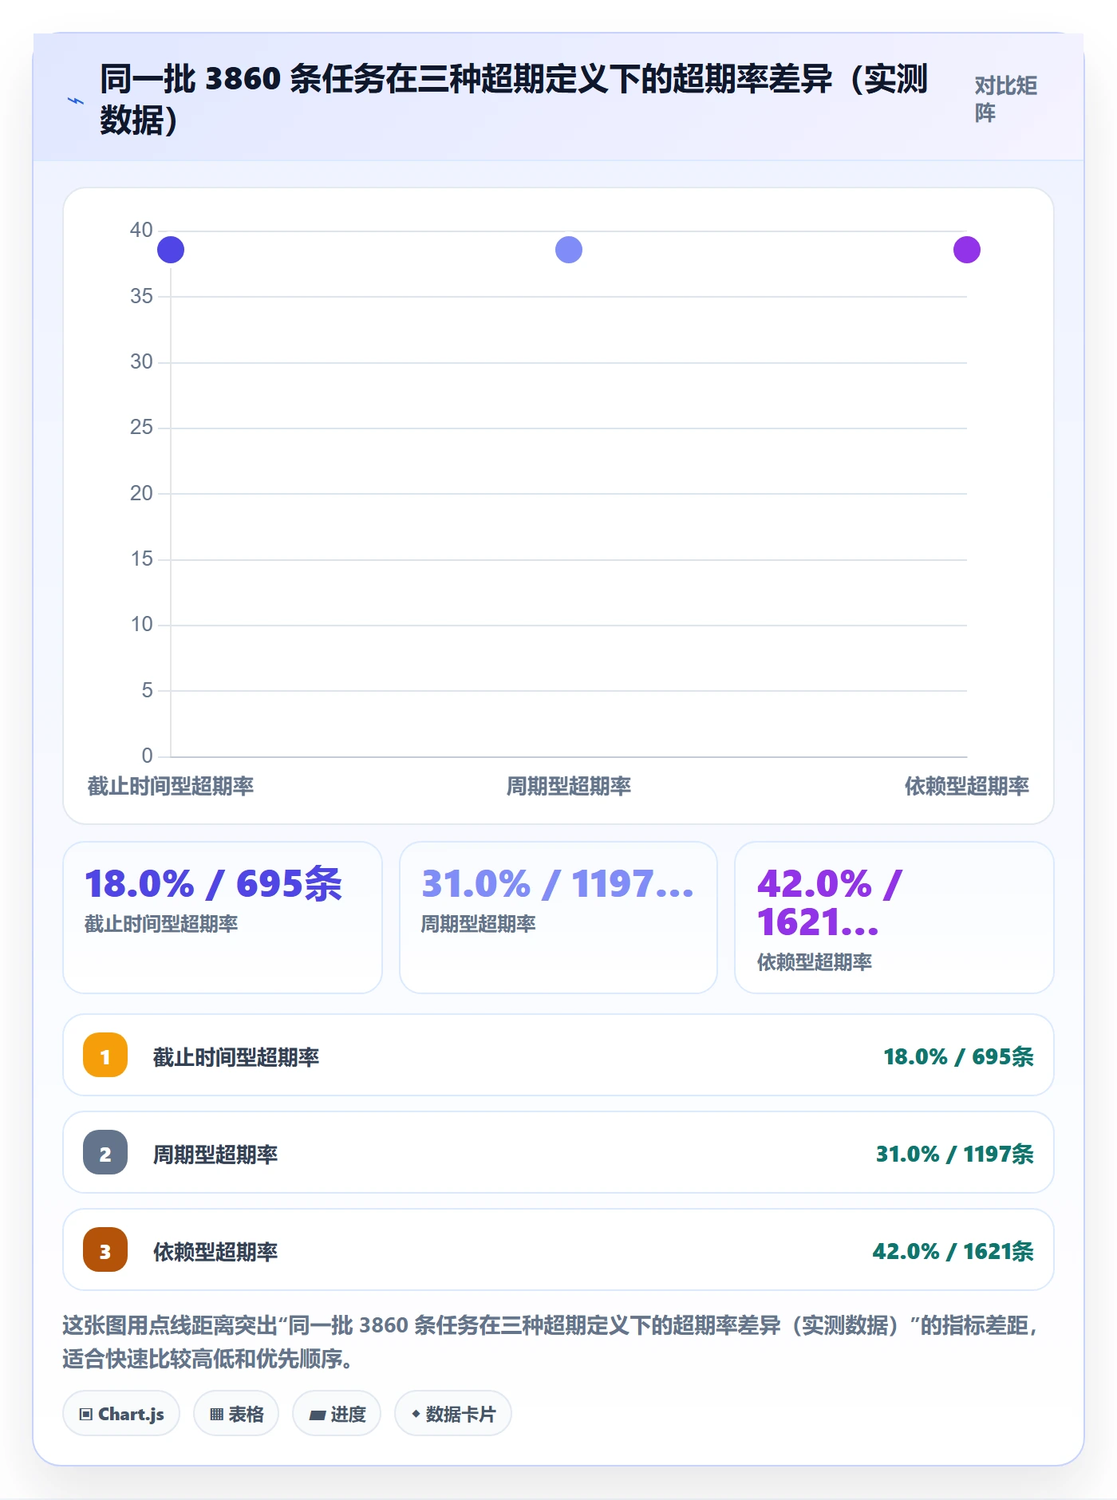1117x1500 pixels.
Task: Click the Chart.js tag chip
Action: click(x=121, y=1414)
